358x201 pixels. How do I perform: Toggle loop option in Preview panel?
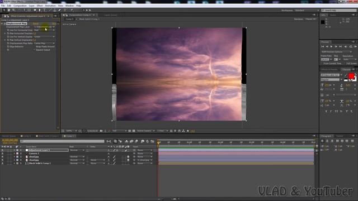(x=351, y=46)
